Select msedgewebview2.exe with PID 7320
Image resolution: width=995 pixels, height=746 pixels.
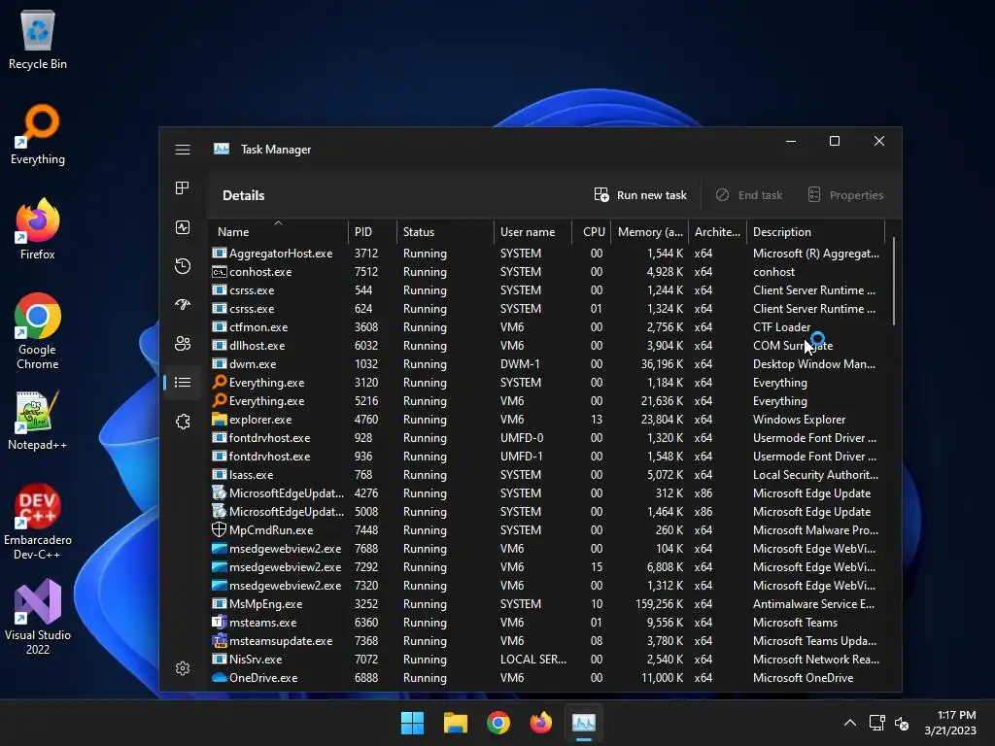pos(548,585)
